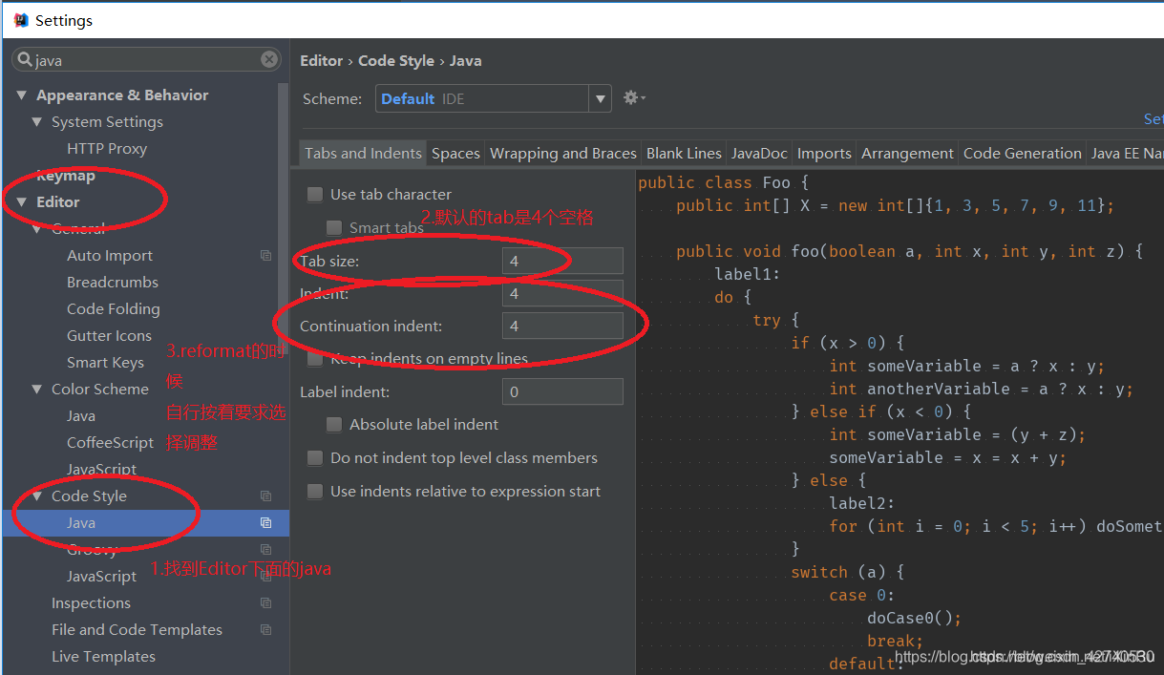Open the Keymap settings page
This screenshot has height=675, width=1164.
(x=66, y=176)
